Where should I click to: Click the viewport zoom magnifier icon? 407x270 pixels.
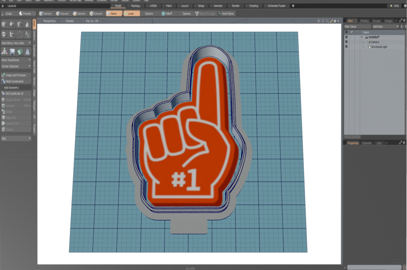coord(327,21)
